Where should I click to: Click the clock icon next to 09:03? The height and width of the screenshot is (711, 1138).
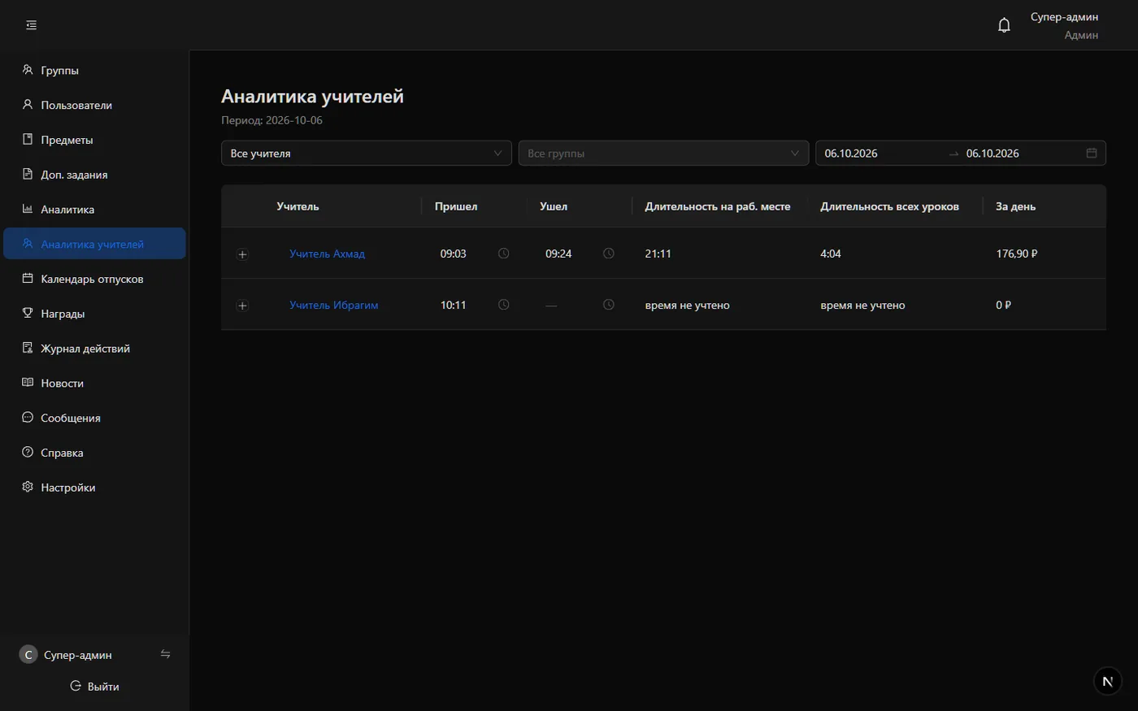coord(503,254)
